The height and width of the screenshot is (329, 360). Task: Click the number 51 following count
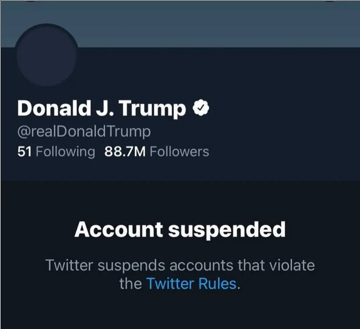click(24, 152)
